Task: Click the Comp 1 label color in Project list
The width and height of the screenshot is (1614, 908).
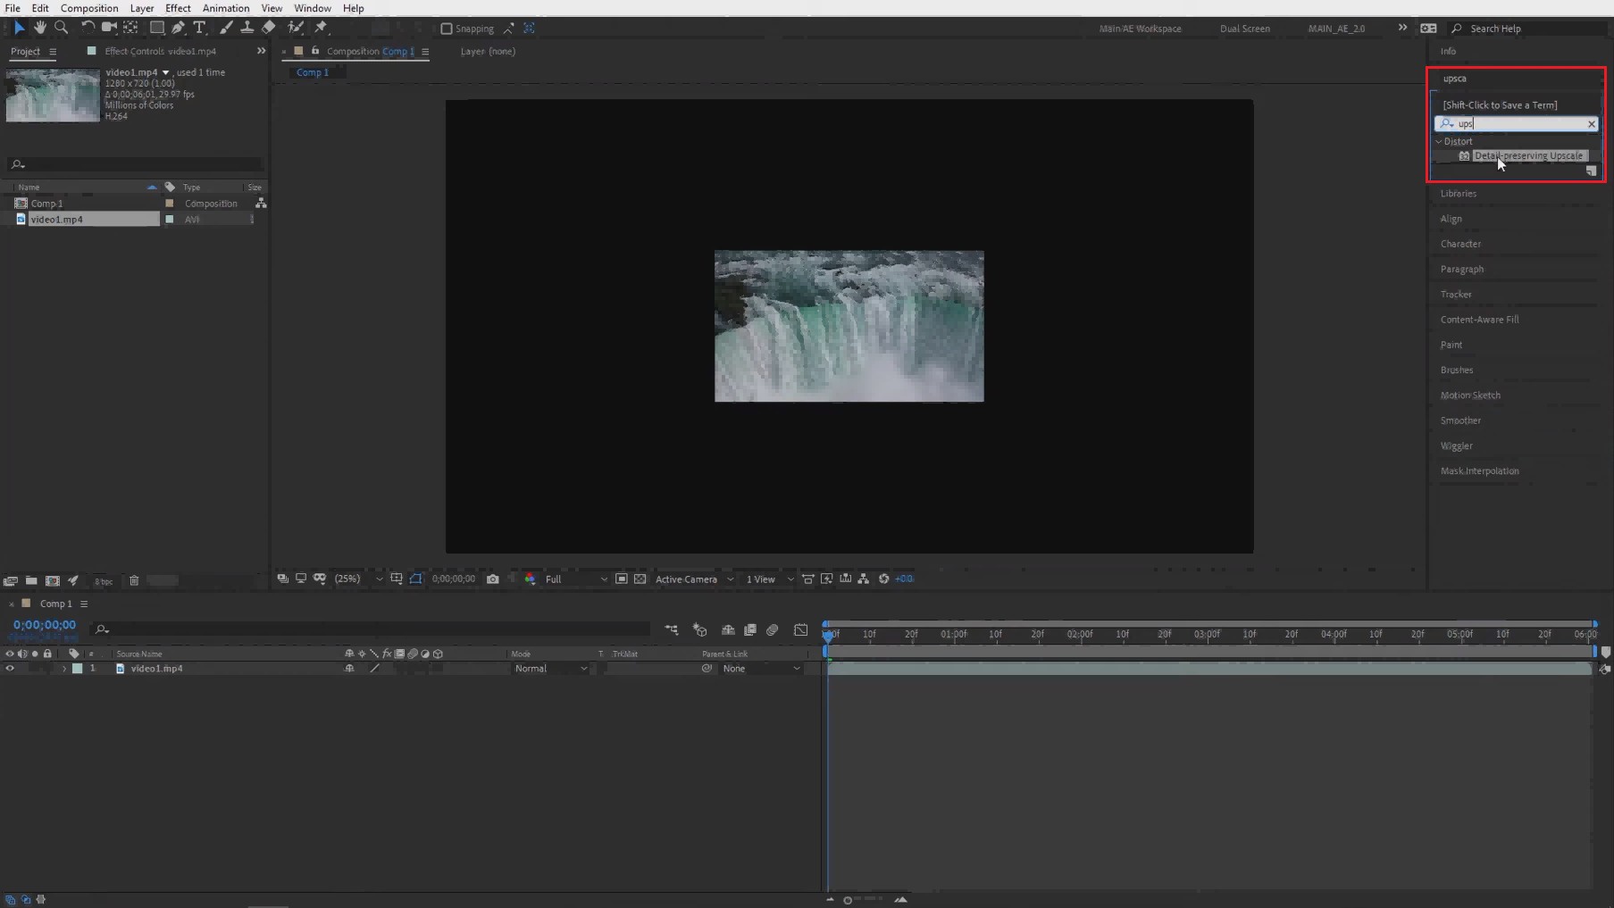Action: pyautogui.click(x=170, y=204)
